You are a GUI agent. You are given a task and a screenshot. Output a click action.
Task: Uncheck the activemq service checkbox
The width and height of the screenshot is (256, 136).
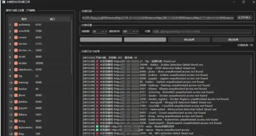(16, 25)
